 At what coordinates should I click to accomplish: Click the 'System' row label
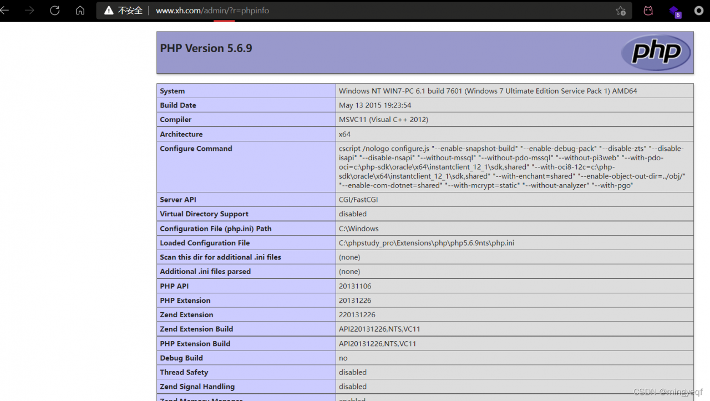coord(173,91)
